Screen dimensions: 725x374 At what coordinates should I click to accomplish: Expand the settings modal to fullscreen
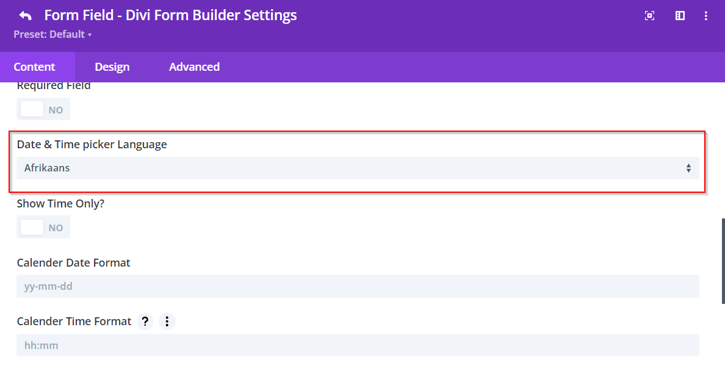click(x=649, y=16)
